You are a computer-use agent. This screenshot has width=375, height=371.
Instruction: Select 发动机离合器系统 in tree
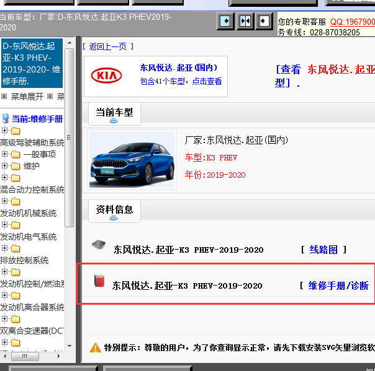(x=32, y=307)
